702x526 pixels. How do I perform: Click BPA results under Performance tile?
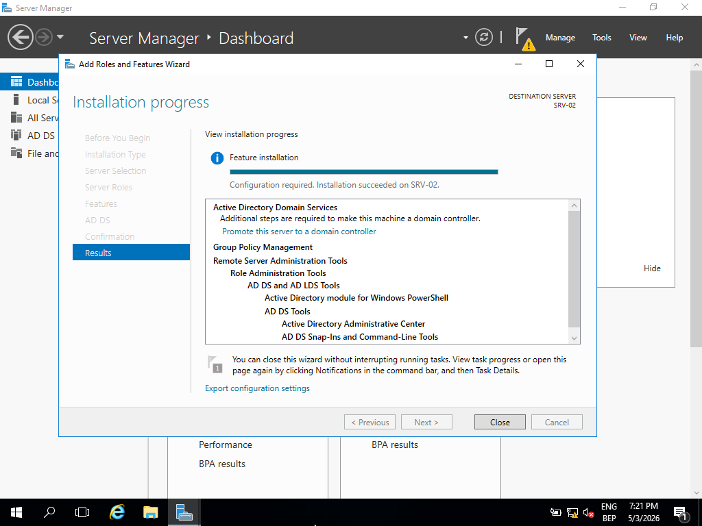[222, 464]
